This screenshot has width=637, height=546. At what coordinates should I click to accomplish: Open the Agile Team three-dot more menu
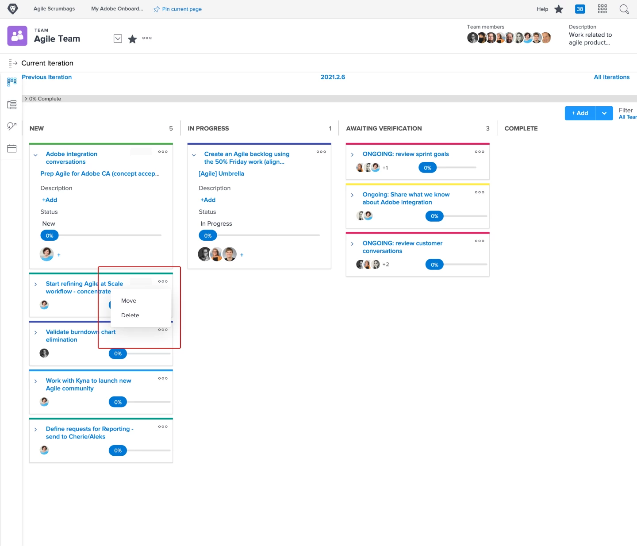pos(147,38)
